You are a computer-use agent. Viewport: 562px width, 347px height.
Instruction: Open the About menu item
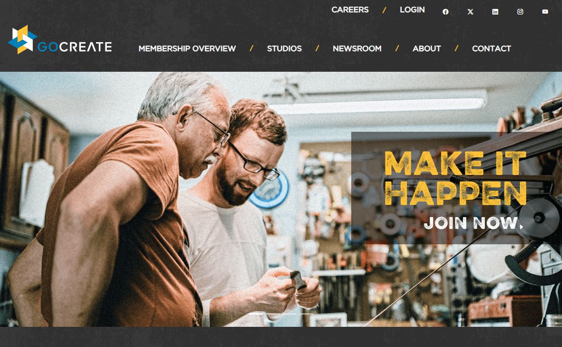[427, 48]
